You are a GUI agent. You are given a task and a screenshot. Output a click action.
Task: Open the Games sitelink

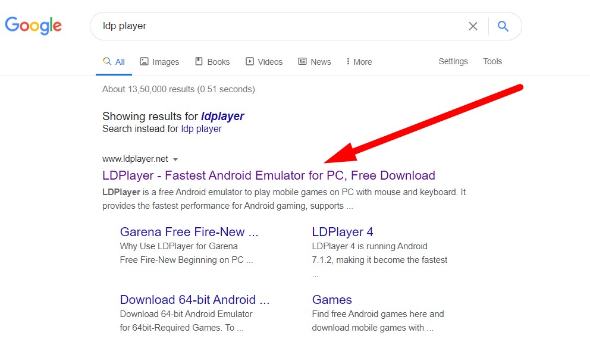click(x=332, y=300)
